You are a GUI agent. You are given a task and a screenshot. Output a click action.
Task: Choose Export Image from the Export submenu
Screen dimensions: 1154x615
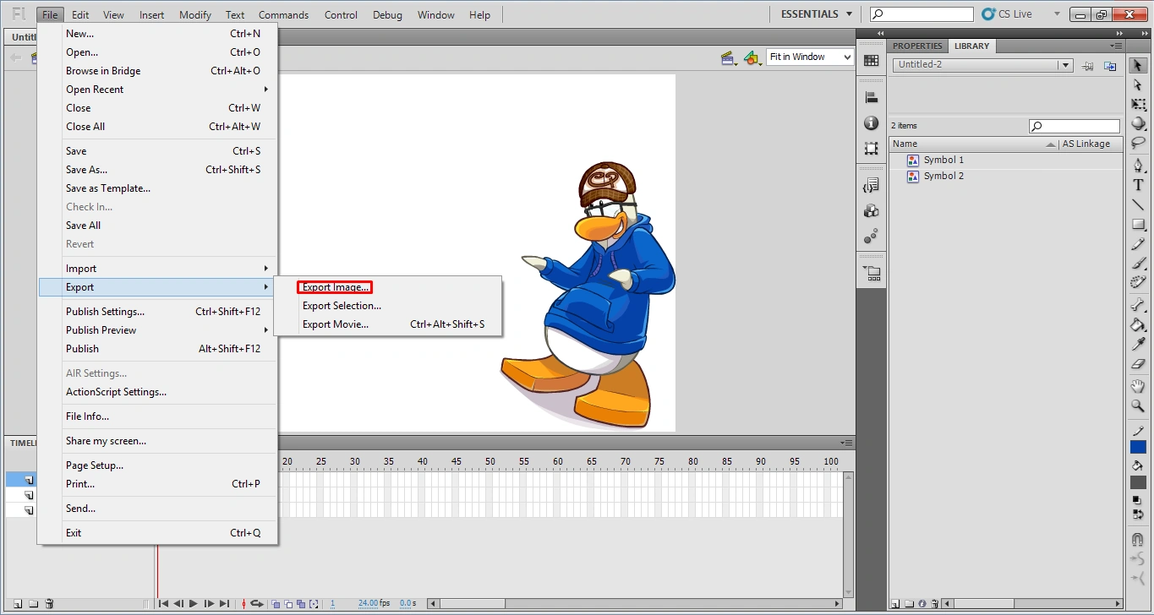coord(336,287)
